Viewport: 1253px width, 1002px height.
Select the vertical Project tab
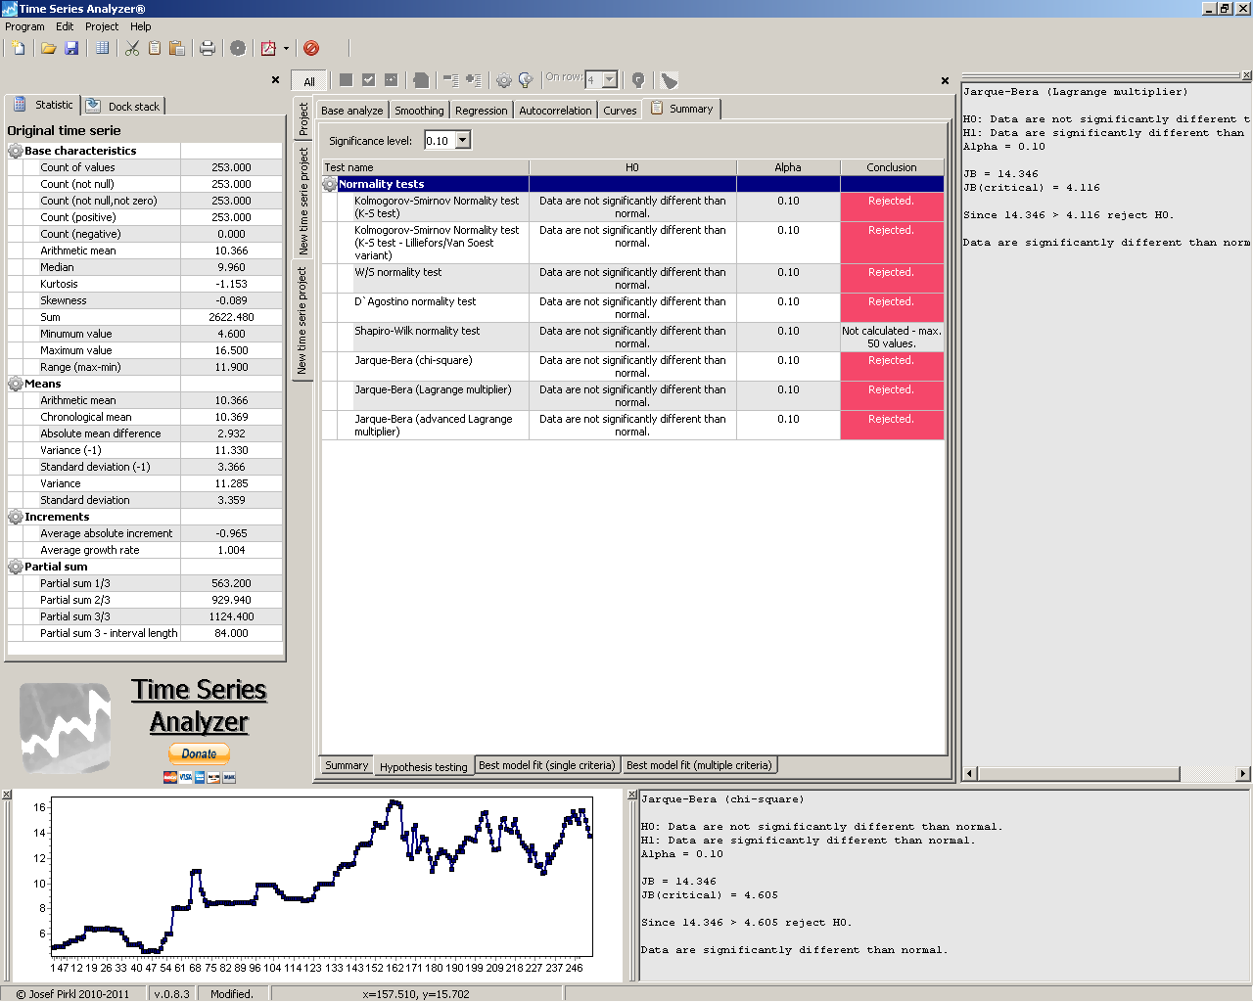click(x=303, y=118)
